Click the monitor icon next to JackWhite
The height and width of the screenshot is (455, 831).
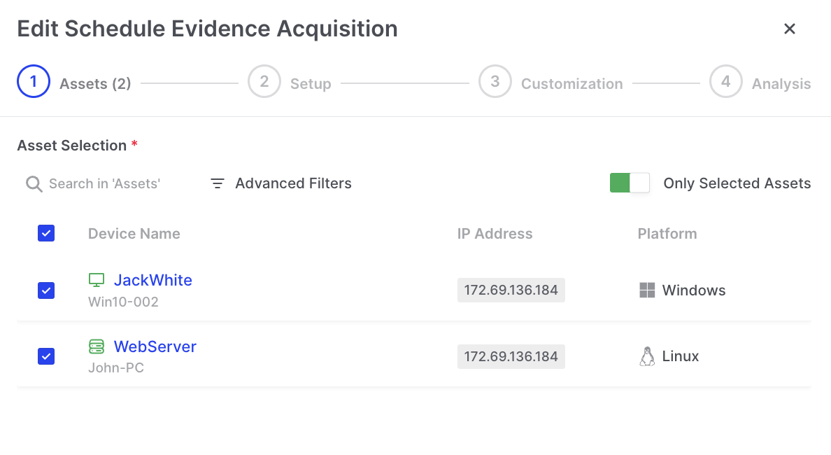tap(97, 280)
